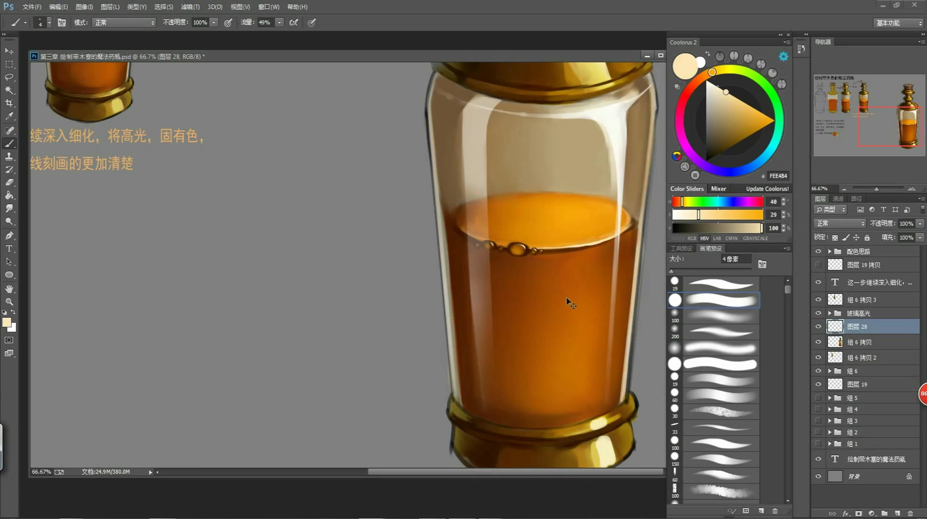Image resolution: width=927 pixels, height=519 pixels.
Task: Select the Smudge tool
Action: tap(9, 208)
